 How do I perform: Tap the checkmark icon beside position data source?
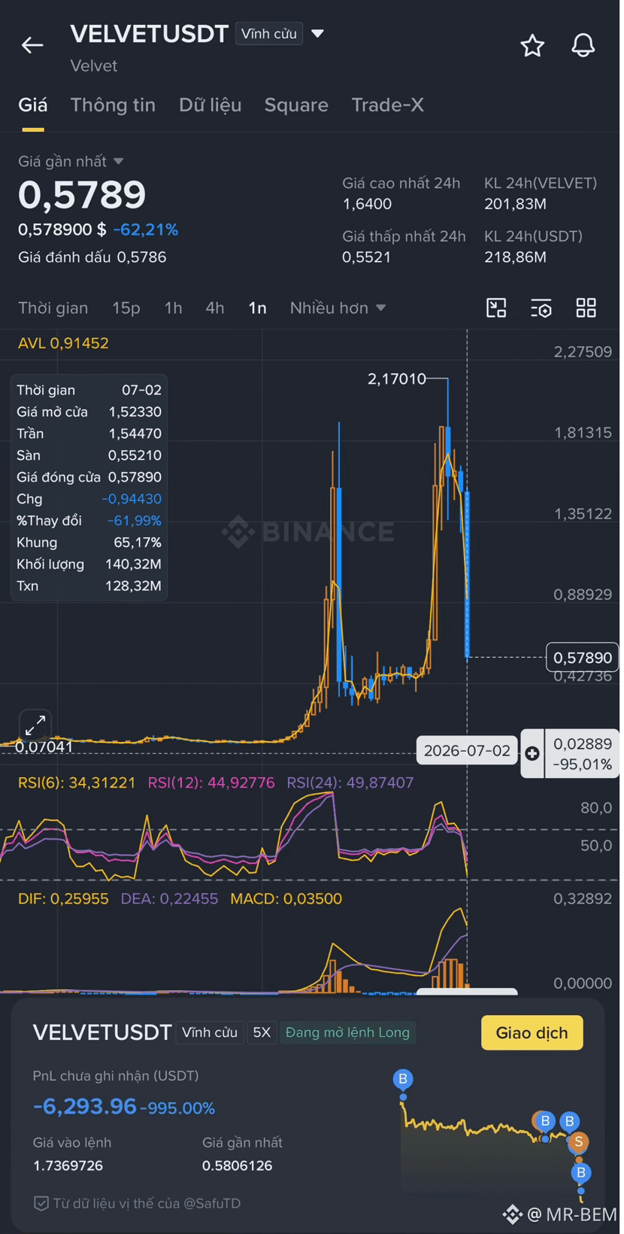[x=41, y=1203]
